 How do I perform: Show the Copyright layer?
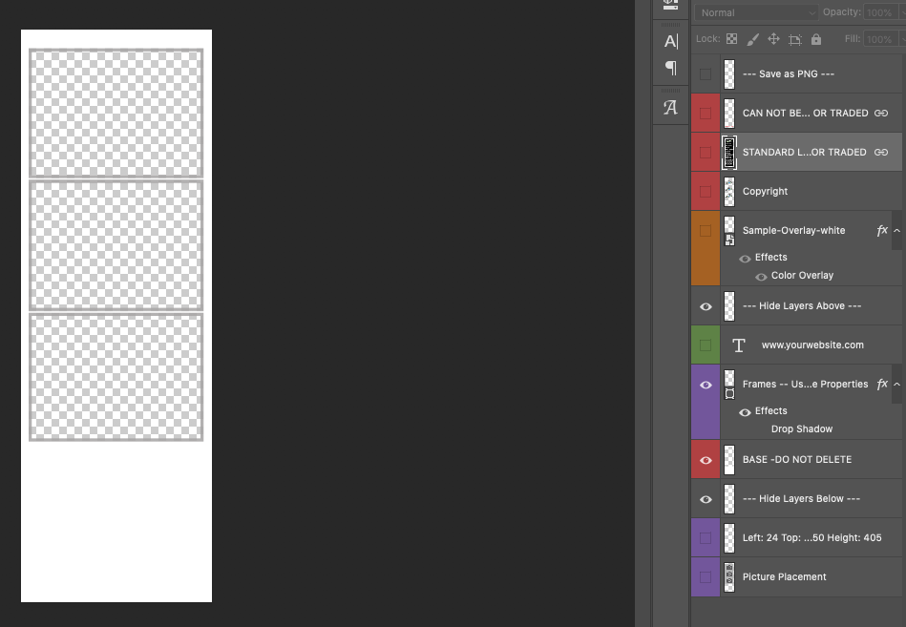pyautogui.click(x=706, y=192)
